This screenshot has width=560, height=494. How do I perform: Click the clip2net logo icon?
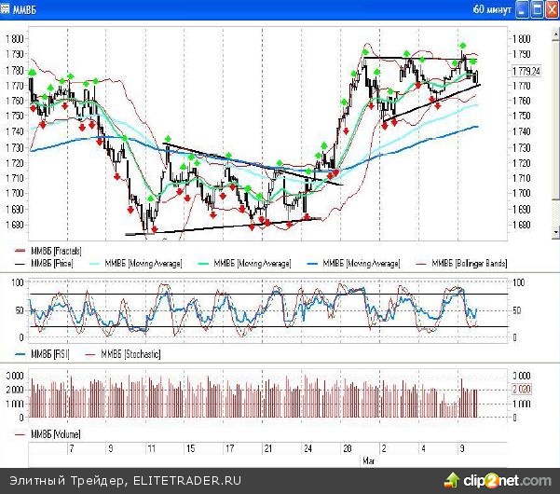coord(453,479)
